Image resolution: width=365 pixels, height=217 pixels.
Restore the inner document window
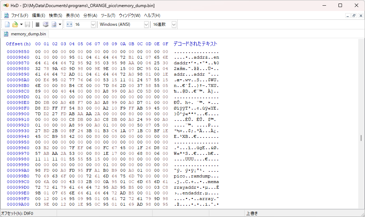[x=354, y=16]
